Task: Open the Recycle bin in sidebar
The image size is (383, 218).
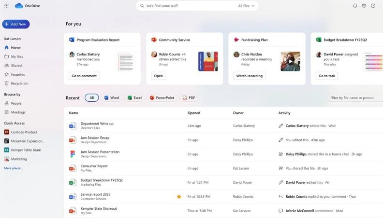Action: click(x=19, y=83)
